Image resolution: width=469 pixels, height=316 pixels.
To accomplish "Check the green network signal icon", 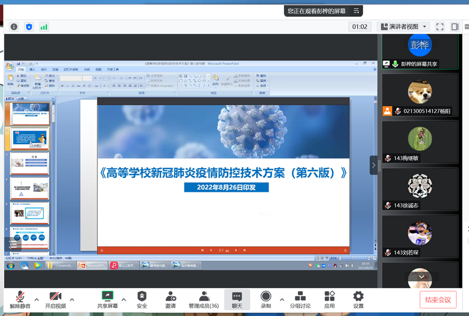I will [x=44, y=27].
